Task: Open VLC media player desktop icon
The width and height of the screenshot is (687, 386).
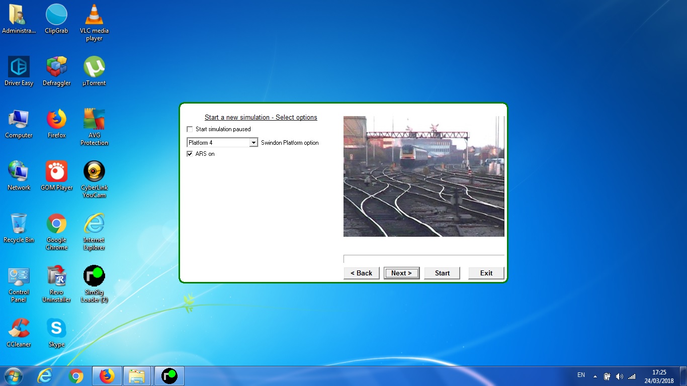Action: (x=94, y=23)
